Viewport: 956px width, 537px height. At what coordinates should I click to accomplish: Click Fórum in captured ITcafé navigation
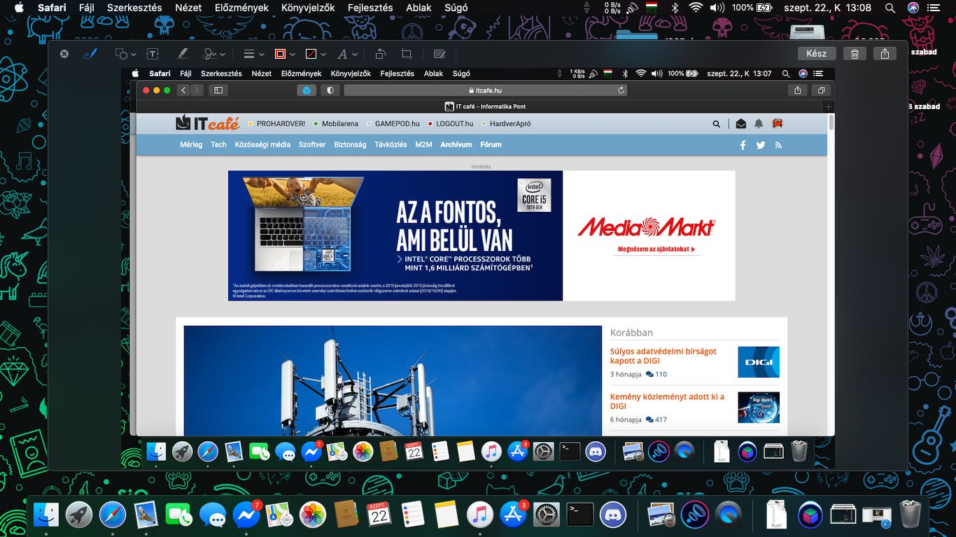point(491,145)
